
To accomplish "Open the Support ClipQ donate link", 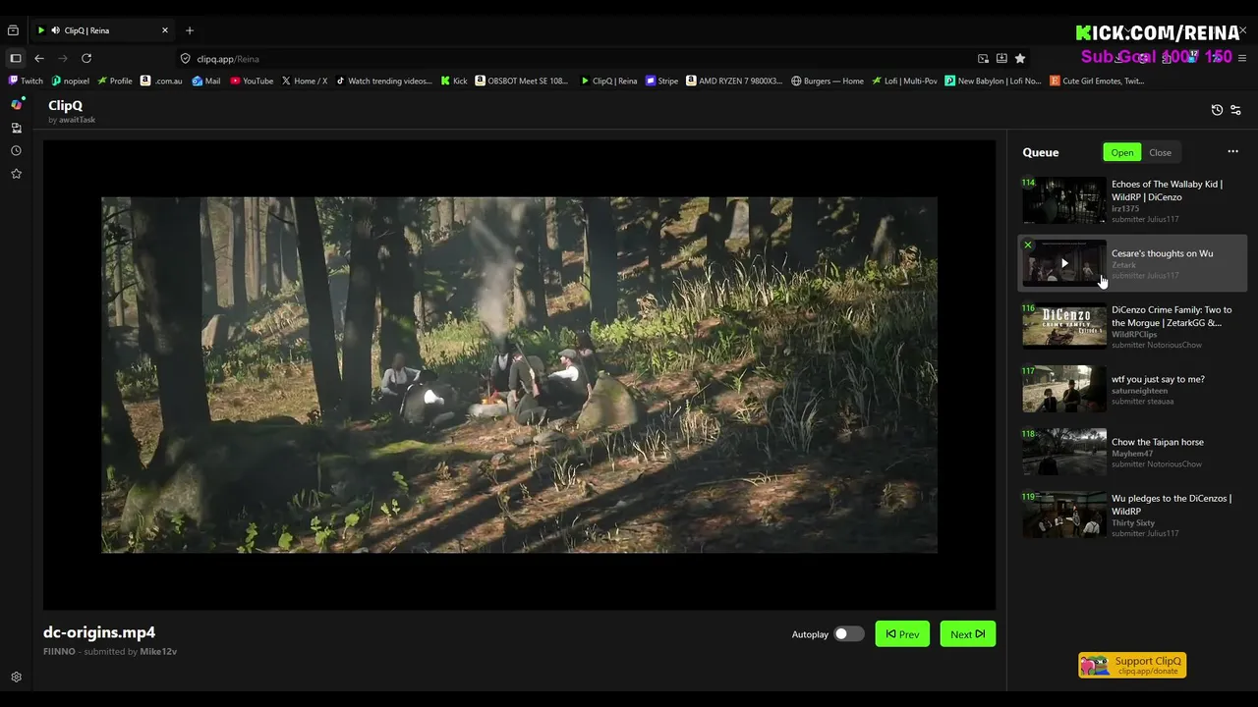I will [x=1132, y=665].
